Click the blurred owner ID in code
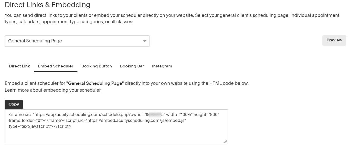The image size is (351, 152). [x=155, y=115]
